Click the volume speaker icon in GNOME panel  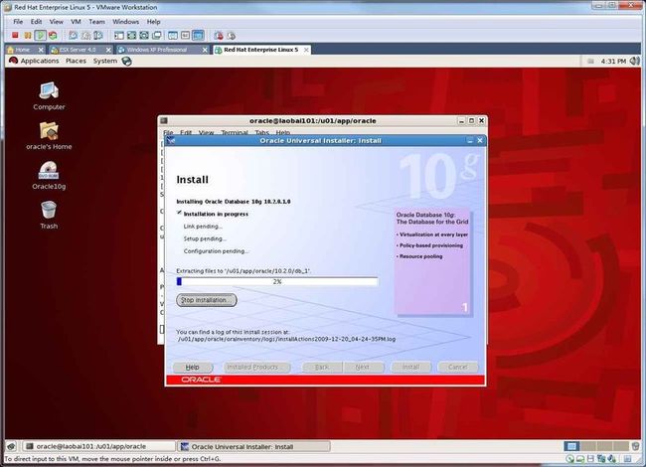pos(635,61)
